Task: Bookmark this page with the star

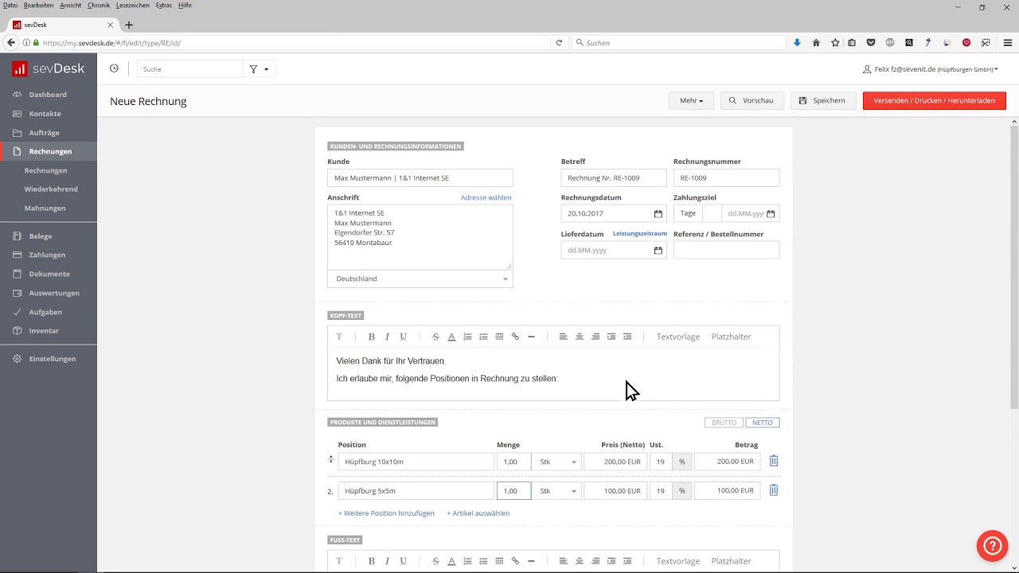Action: [x=835, y=42]
